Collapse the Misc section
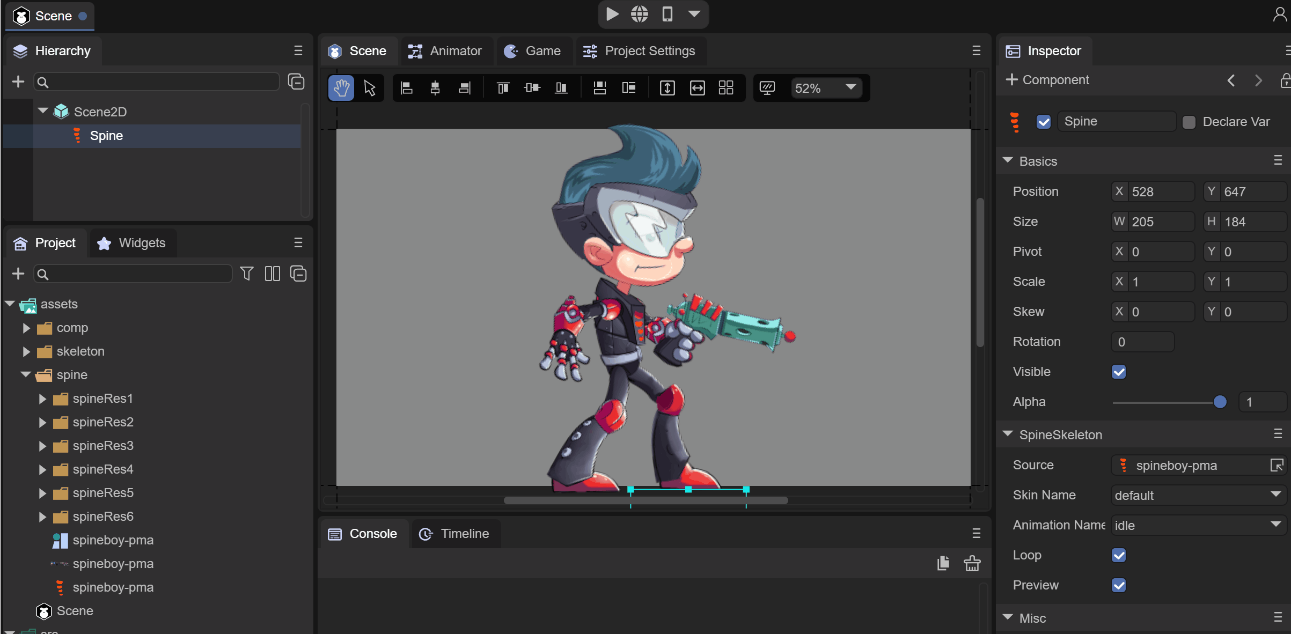Image resolution: width=1291 pixels, height=634 pixels. point(1008,617)
